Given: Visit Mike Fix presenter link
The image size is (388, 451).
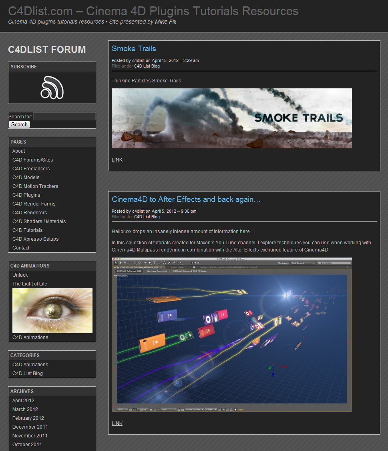Looking at the screenshot, I should (x=166, y=22).
